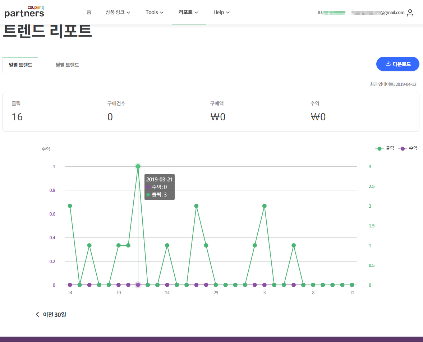
Task: Select the green peak data point for 2019-03-21
Action: pos(138,166)
